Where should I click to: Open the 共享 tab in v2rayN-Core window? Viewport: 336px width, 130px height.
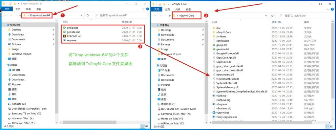click(x=178, y=10)
